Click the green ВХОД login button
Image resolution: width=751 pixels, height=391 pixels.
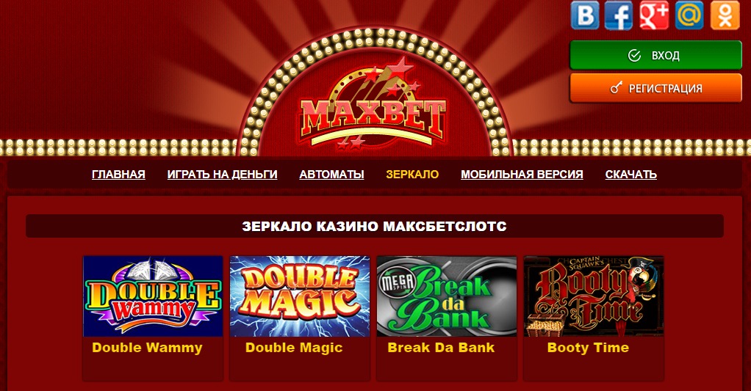pyautogui.click(x=655, y=56)
